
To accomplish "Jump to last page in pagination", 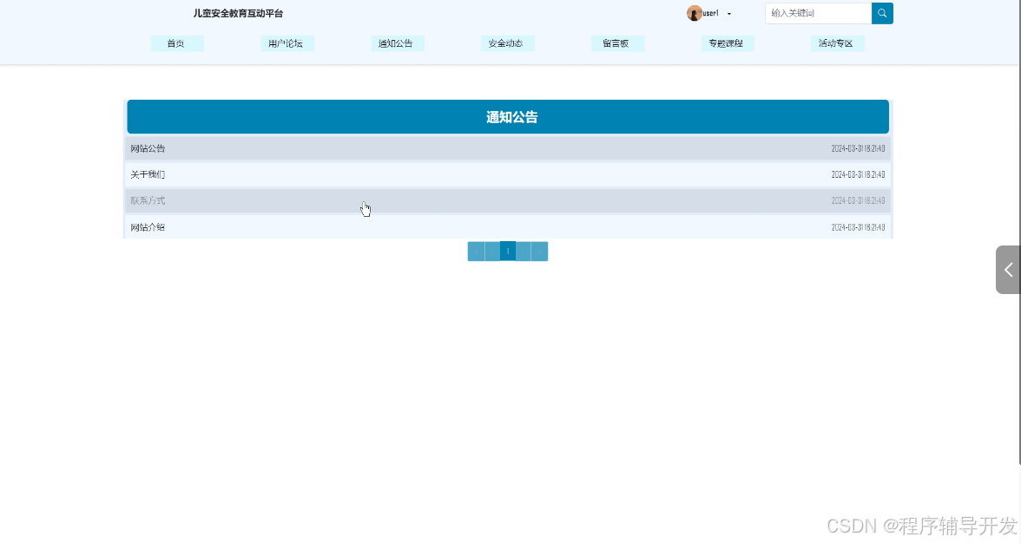I will tap(540, 251).
